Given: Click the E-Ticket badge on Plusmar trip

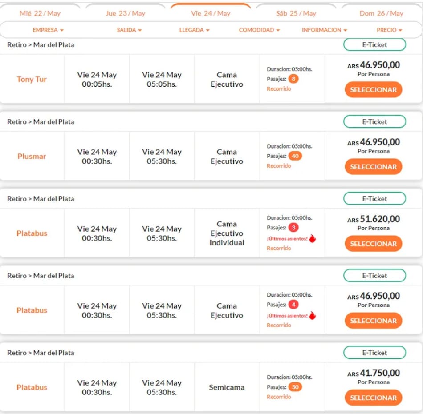Looking at the screenshot, I should pyautogui.click(x=374, y=121).
